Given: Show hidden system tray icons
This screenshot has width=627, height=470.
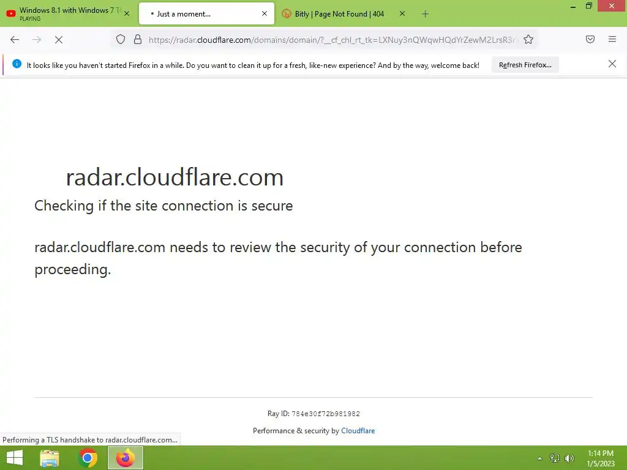Looking at the screenshot, I should tap(540, 458).
